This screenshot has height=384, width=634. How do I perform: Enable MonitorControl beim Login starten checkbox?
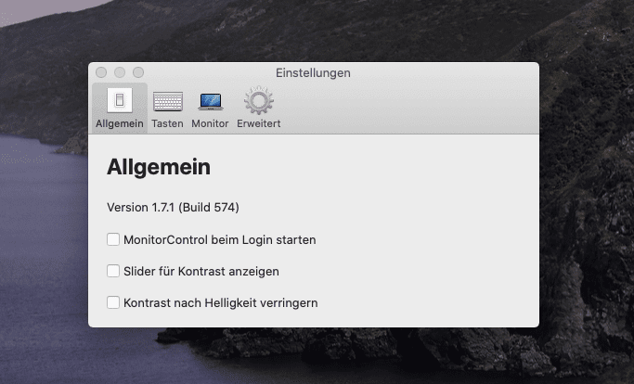[x=113, y=239]
